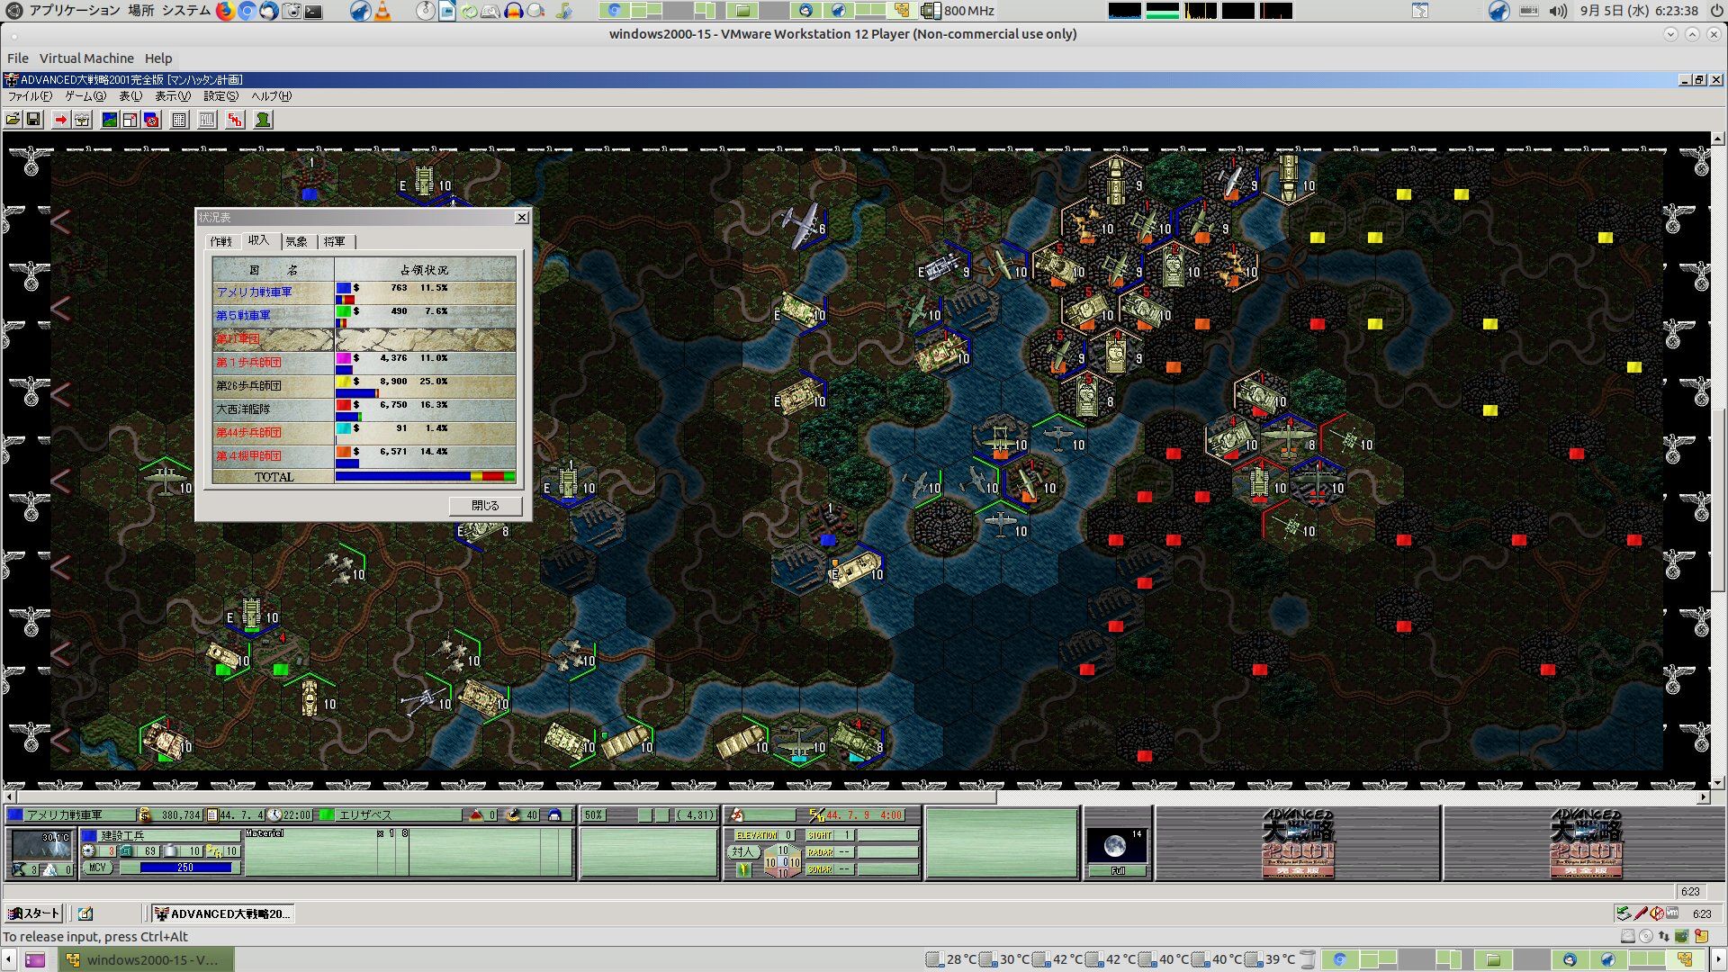Image resolution: width=1728 pixels, height=972 pixels.
Task: Click the map scrollbar down arrow
Action: 1718,783
